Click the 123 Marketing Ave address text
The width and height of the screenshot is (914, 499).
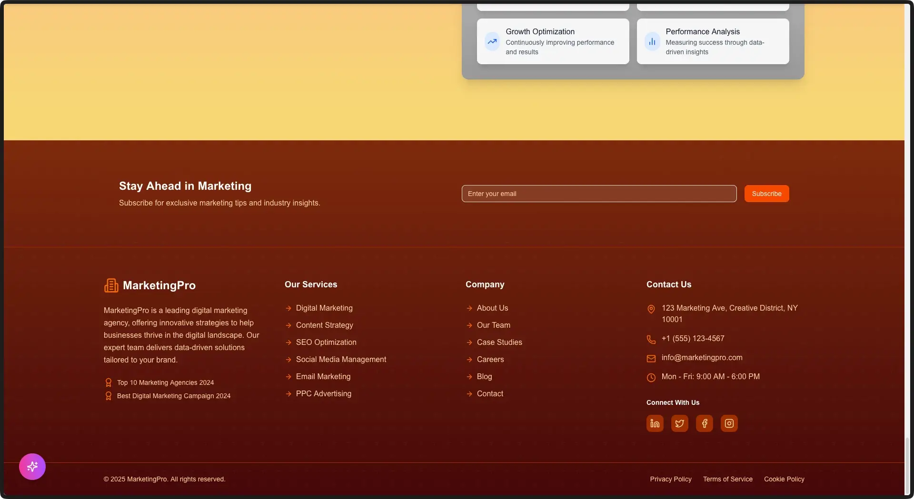click(730, 314)
